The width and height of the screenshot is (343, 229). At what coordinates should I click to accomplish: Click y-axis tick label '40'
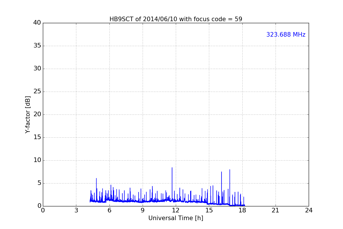click(37, 23)
